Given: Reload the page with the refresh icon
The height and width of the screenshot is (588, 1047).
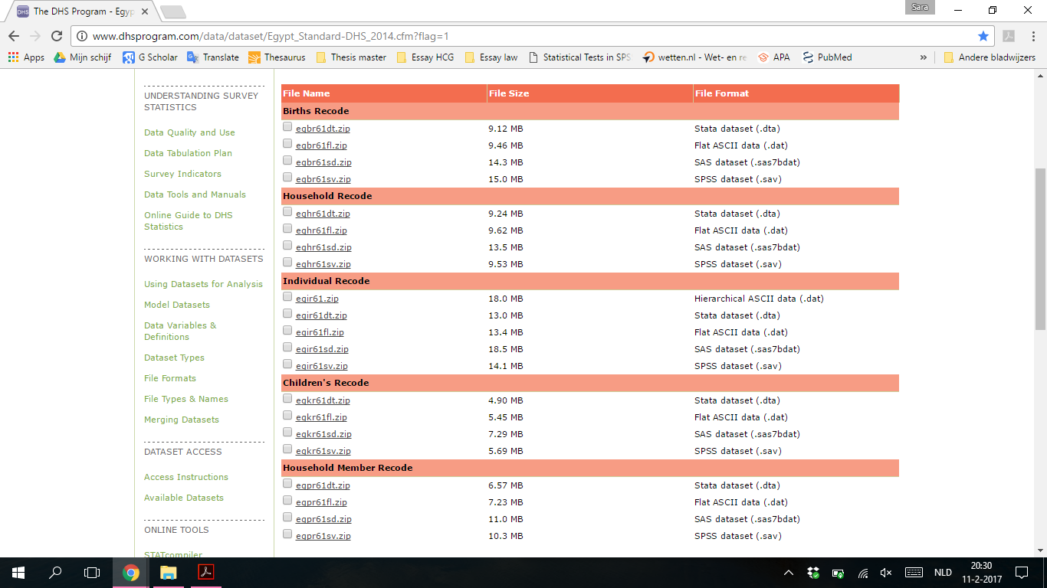Looking at the screenshot, I should [57, 36].
